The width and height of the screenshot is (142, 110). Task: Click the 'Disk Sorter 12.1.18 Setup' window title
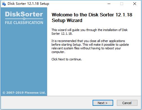click(x=28, y=4)
